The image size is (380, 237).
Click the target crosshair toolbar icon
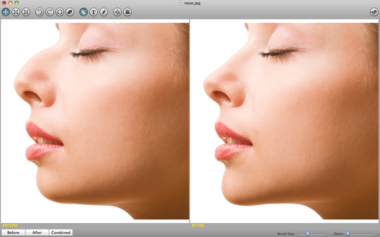(x=117, y=12)
